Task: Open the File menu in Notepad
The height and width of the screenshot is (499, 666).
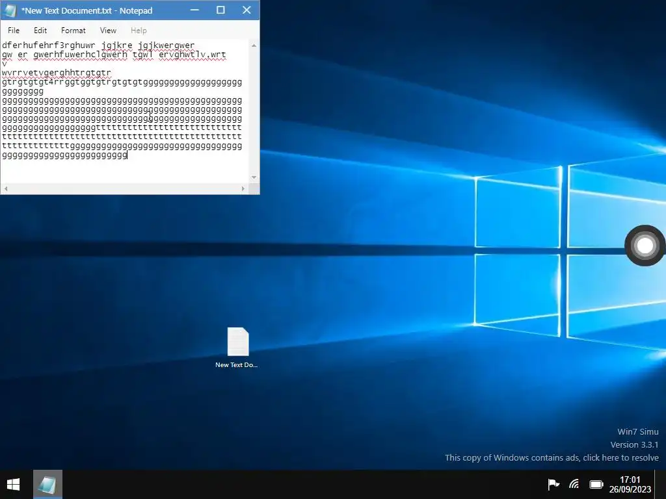Action: click(14, 31)
